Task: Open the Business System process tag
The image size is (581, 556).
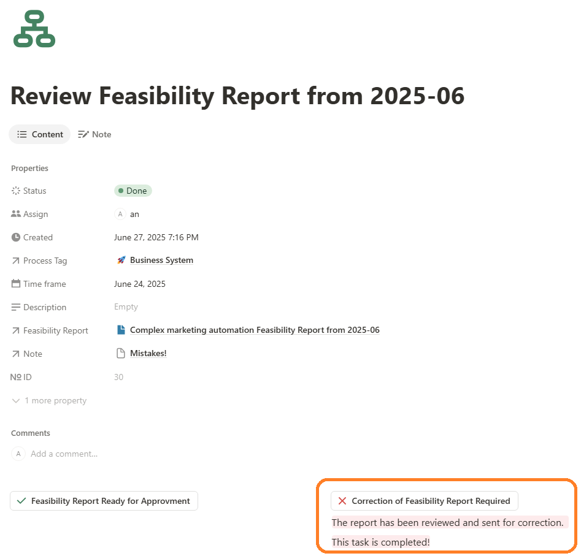Action: click(161, 261)
